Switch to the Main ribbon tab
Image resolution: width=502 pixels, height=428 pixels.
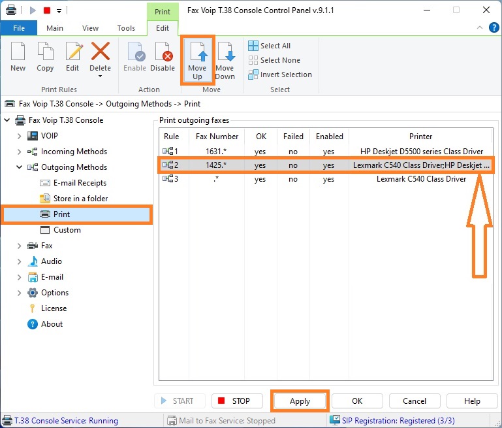pos(55,28)
